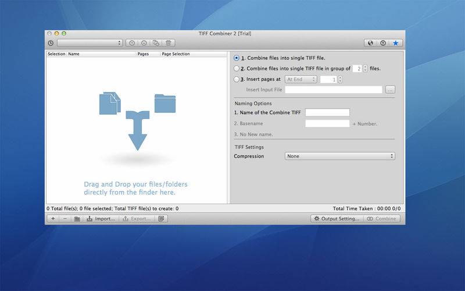Click the Export... button
Viewport: 465px width, 291px height.
[137, 219]
